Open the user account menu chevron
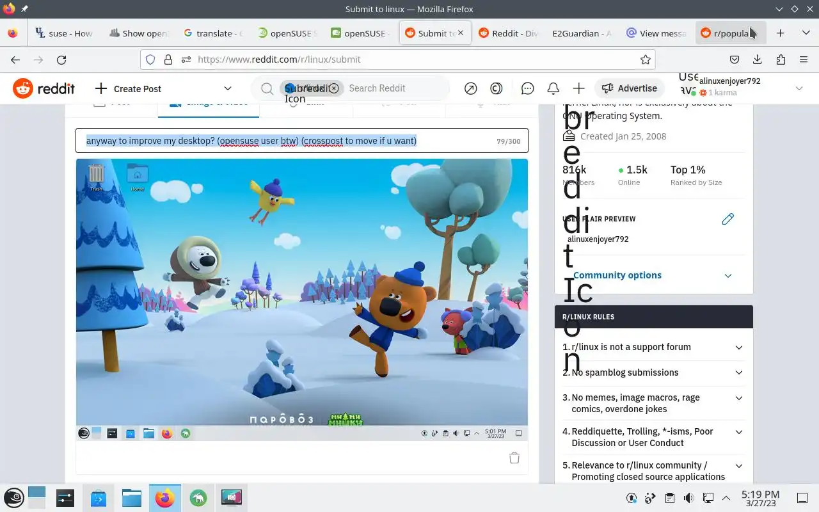This screenshot has width=819, height=512. tap(799, 88)
